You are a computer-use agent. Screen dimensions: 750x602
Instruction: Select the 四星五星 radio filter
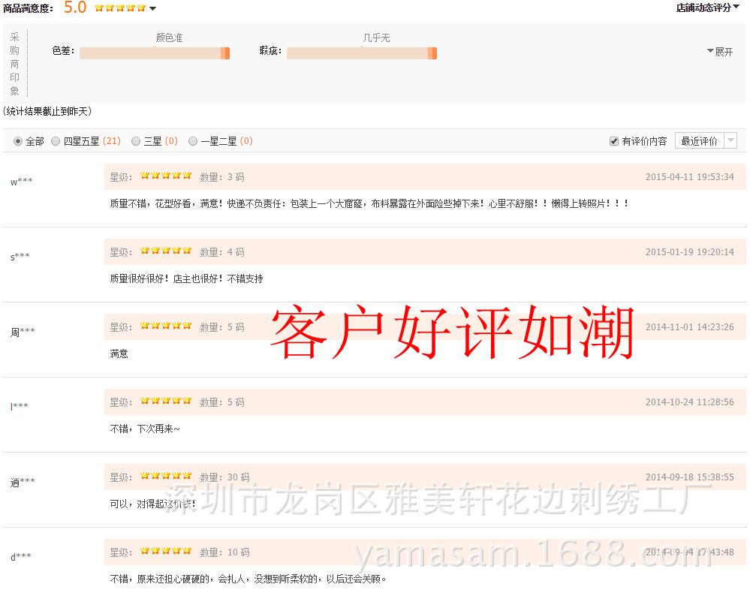pos(56,141)
